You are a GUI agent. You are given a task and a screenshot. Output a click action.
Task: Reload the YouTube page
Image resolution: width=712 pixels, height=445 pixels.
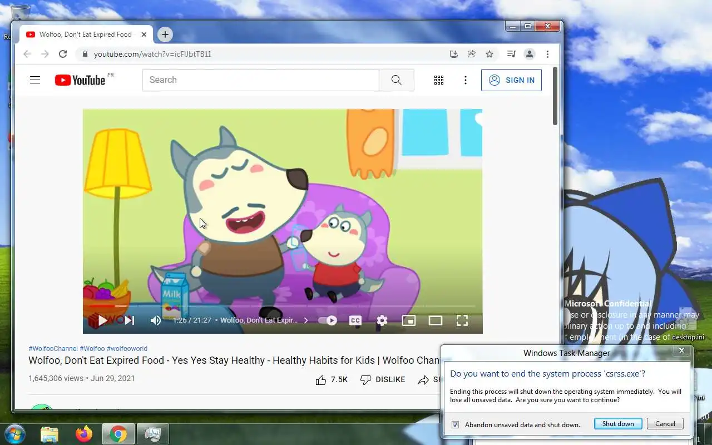coord(63,54)
